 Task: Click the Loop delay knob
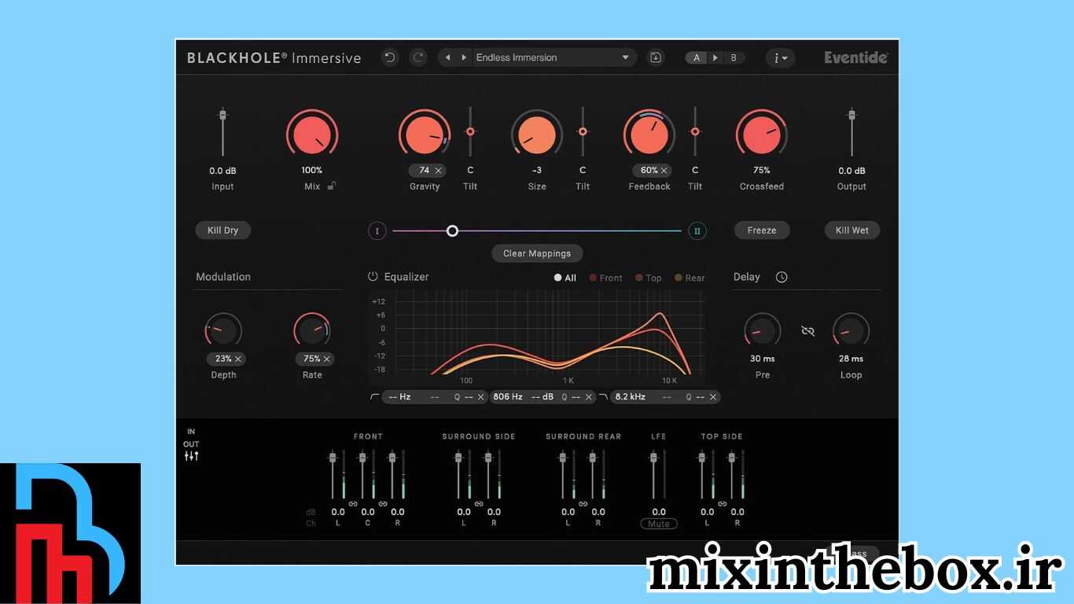(851, 331)
